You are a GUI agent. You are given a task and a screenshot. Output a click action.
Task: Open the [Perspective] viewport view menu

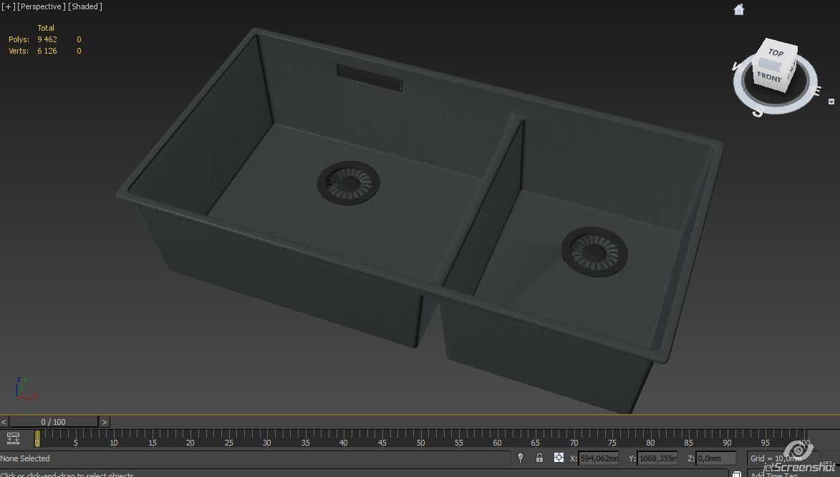(42, 6)
